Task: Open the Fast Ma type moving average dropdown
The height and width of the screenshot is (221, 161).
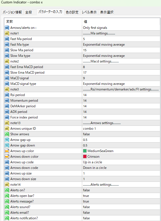Action: (121, 45)
